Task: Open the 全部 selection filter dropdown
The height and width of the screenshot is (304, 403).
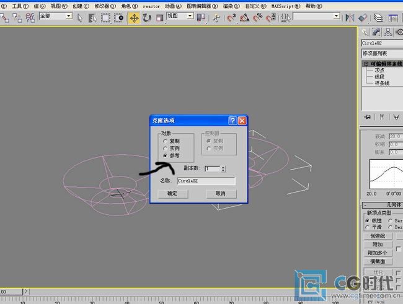Action: click(x=68, y=16)
